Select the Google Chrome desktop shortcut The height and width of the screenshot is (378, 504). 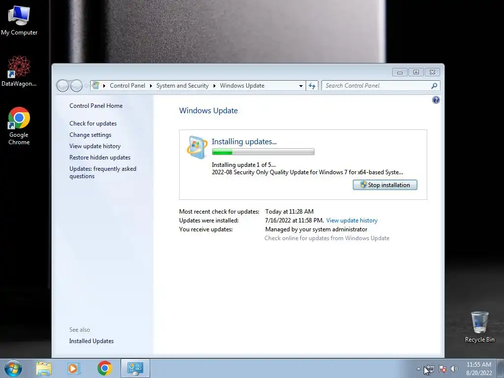(19, 126)
